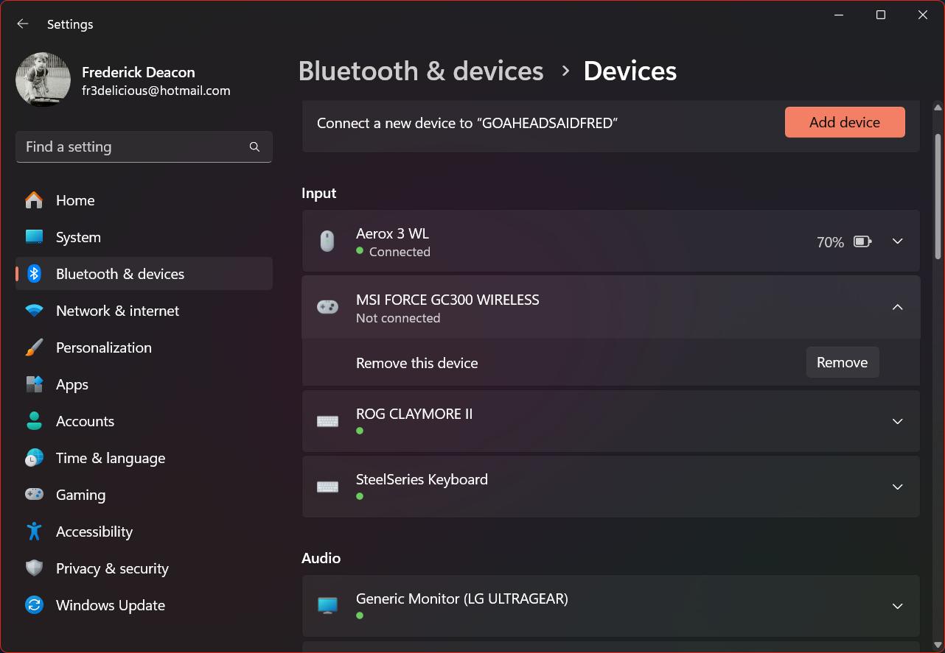
Task: Click the Aerox battery level icon
Action: (x=862, y=241)
